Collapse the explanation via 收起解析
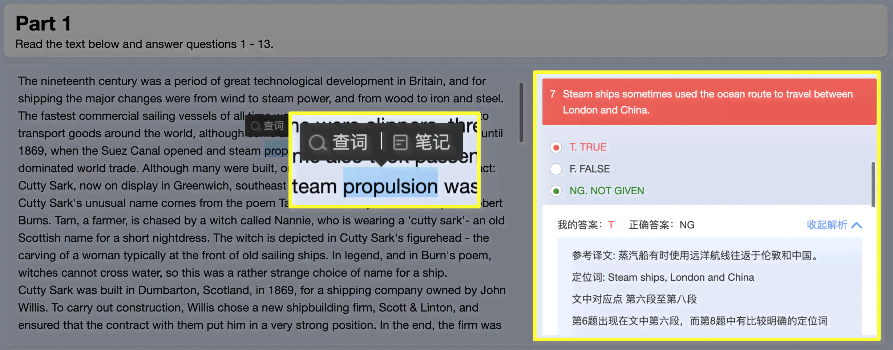Viewport: 893px width, 350px height. pos(834,225)
